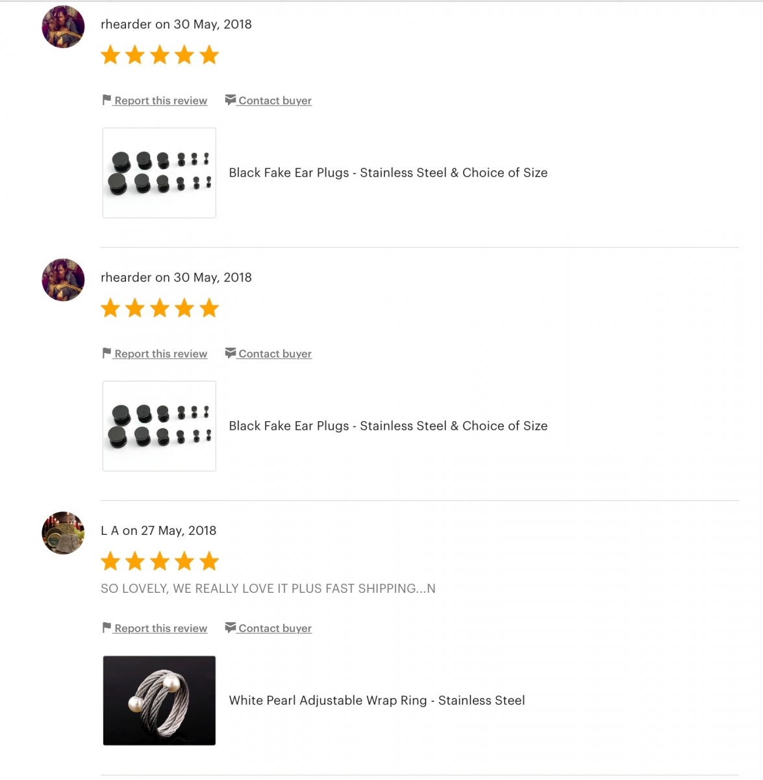This screenshot has width=763, height=780.
Task: Click the flag icon in first rhearder review
Action: point(106,99)
